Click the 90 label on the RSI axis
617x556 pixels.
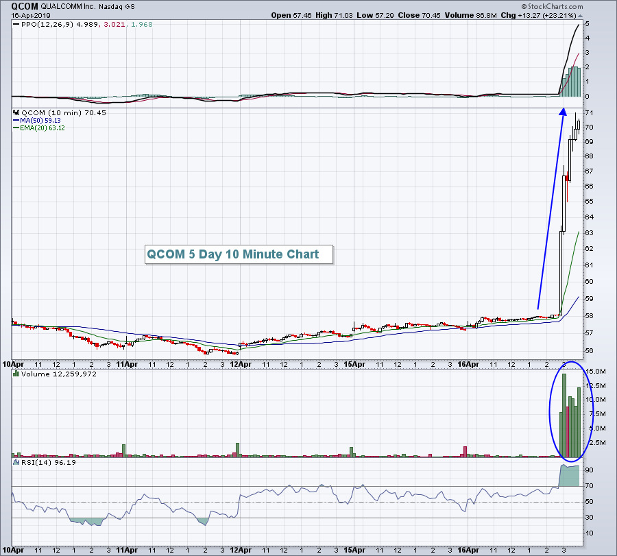[589, 470]
